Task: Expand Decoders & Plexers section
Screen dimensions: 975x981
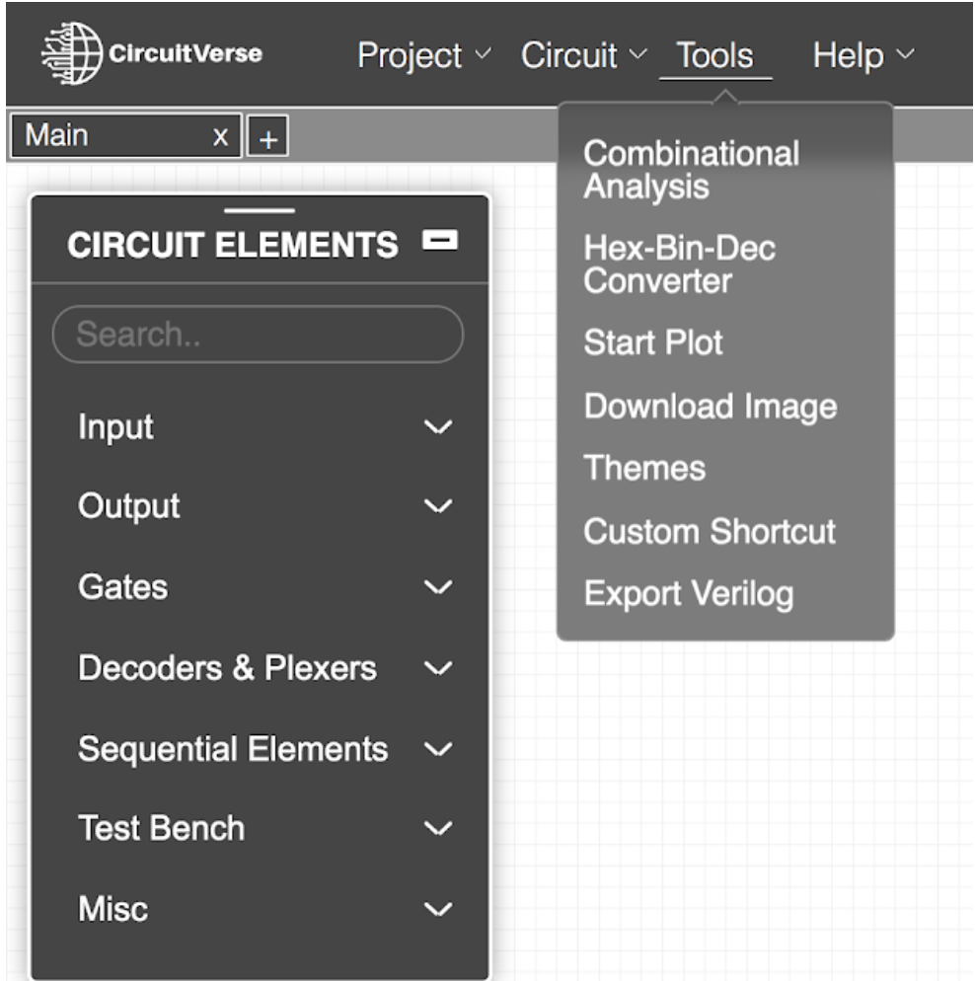Action: pos(437,669)
